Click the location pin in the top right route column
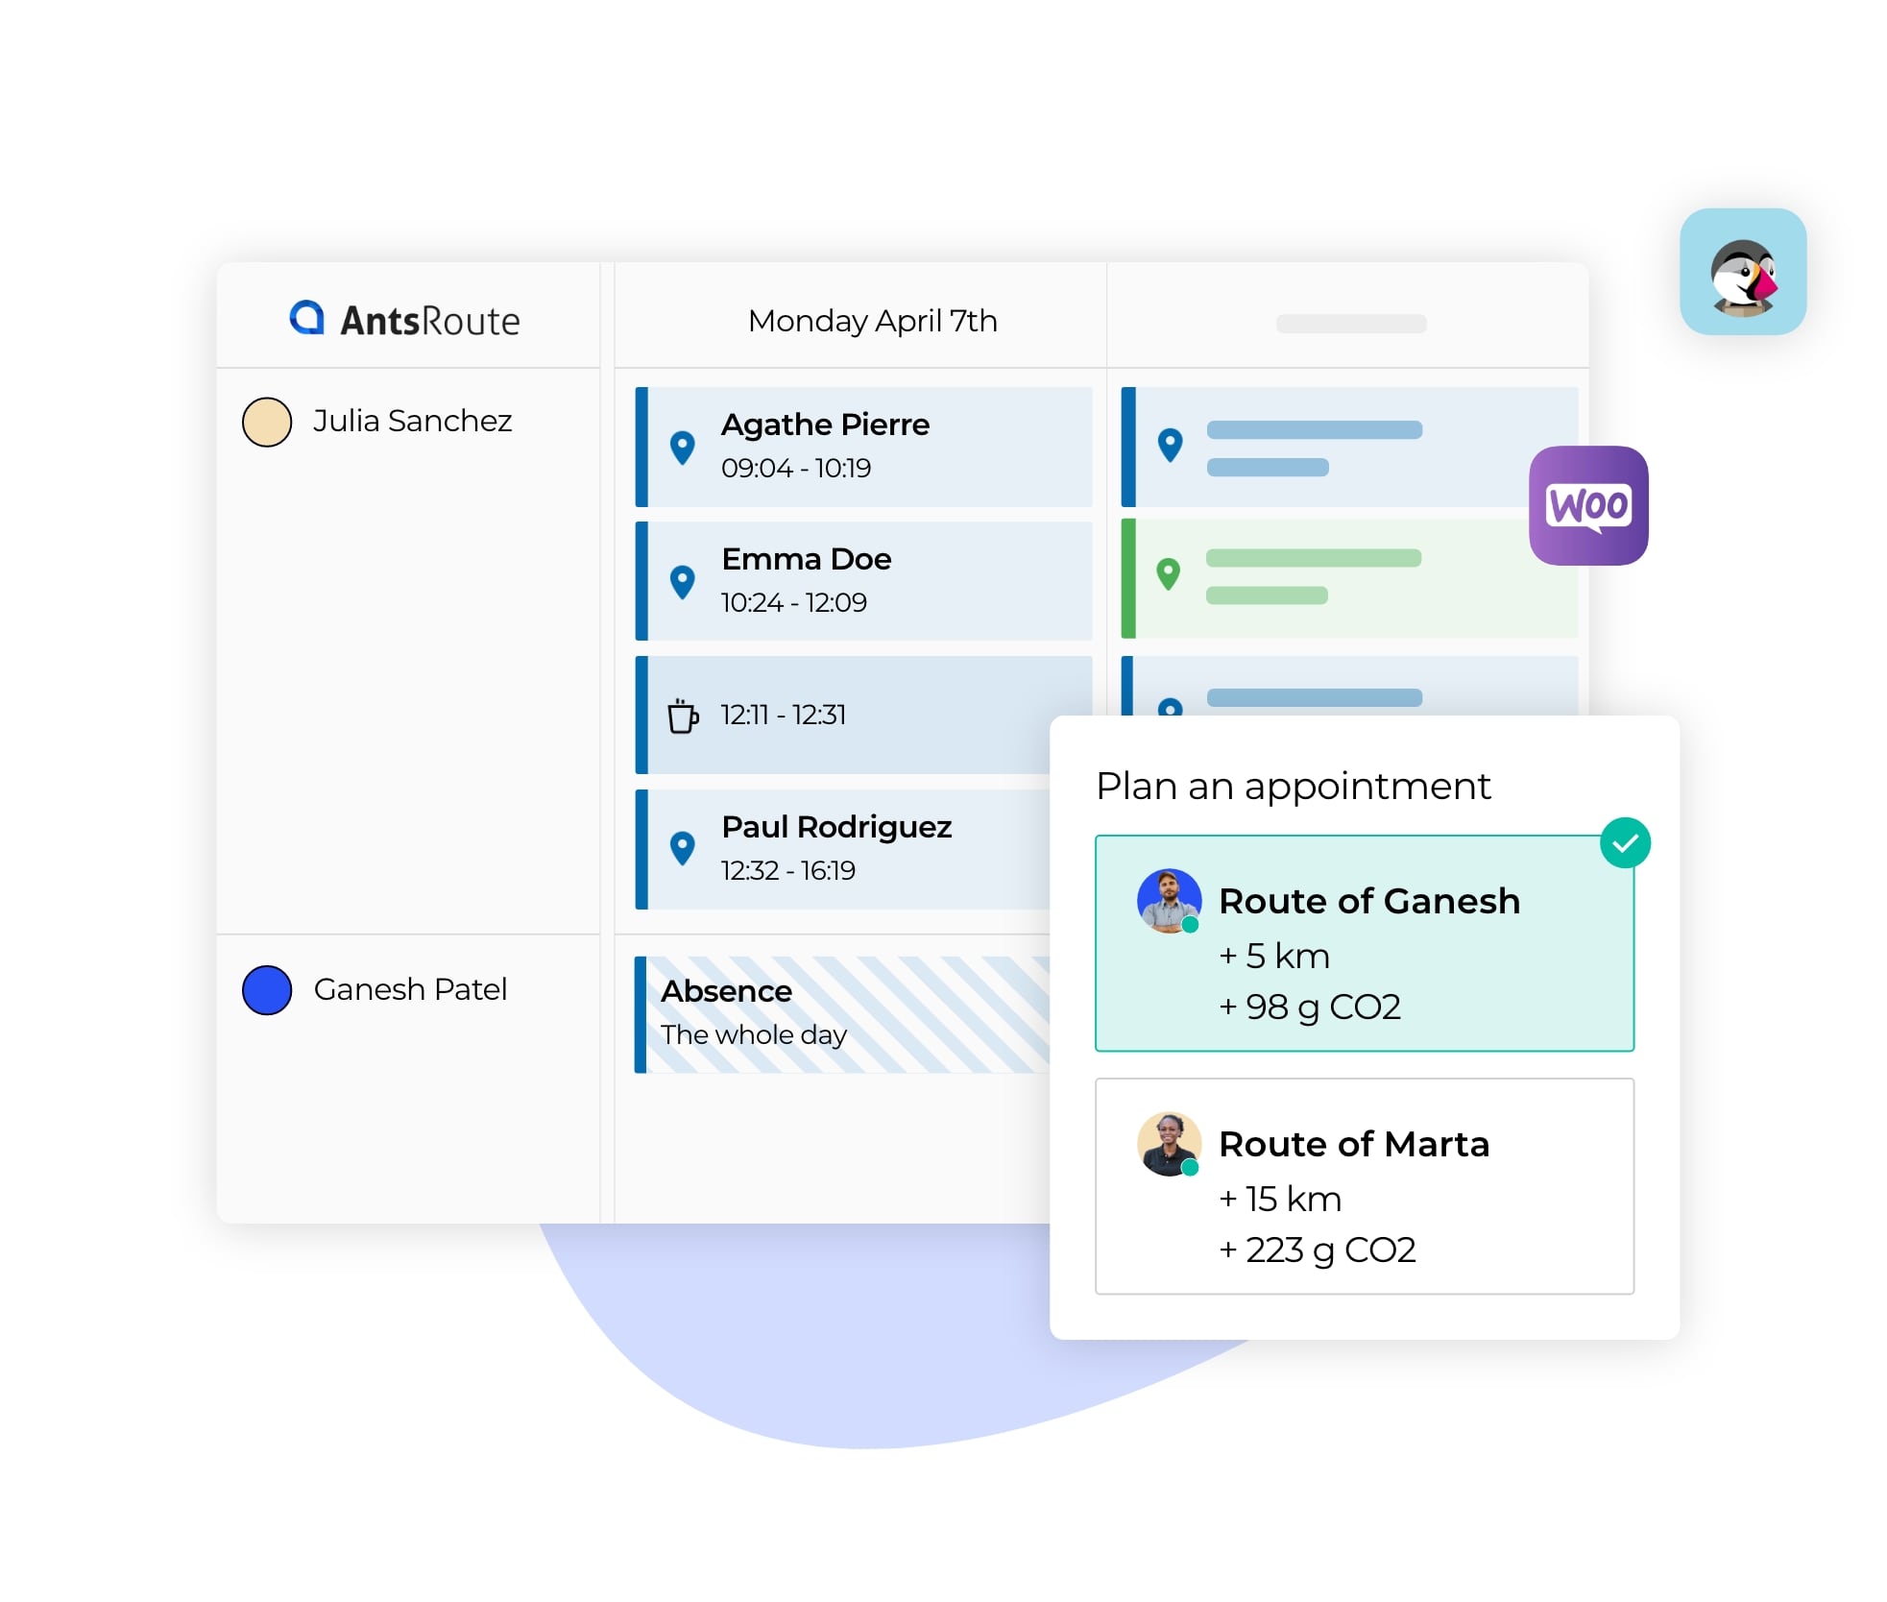The image size is (1887, 1602). 1170,444
